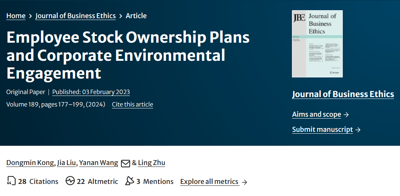
Task: Open the Submit manuscript link
Action: click(322, 130)
